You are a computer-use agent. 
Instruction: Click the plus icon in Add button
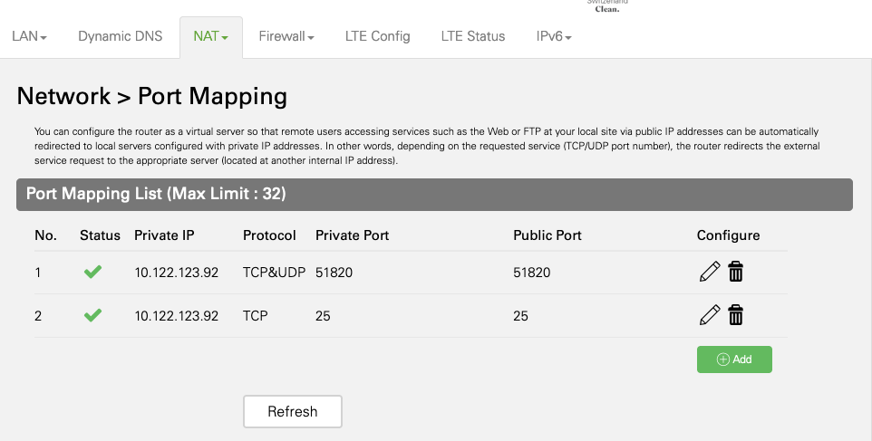[723, 360]
